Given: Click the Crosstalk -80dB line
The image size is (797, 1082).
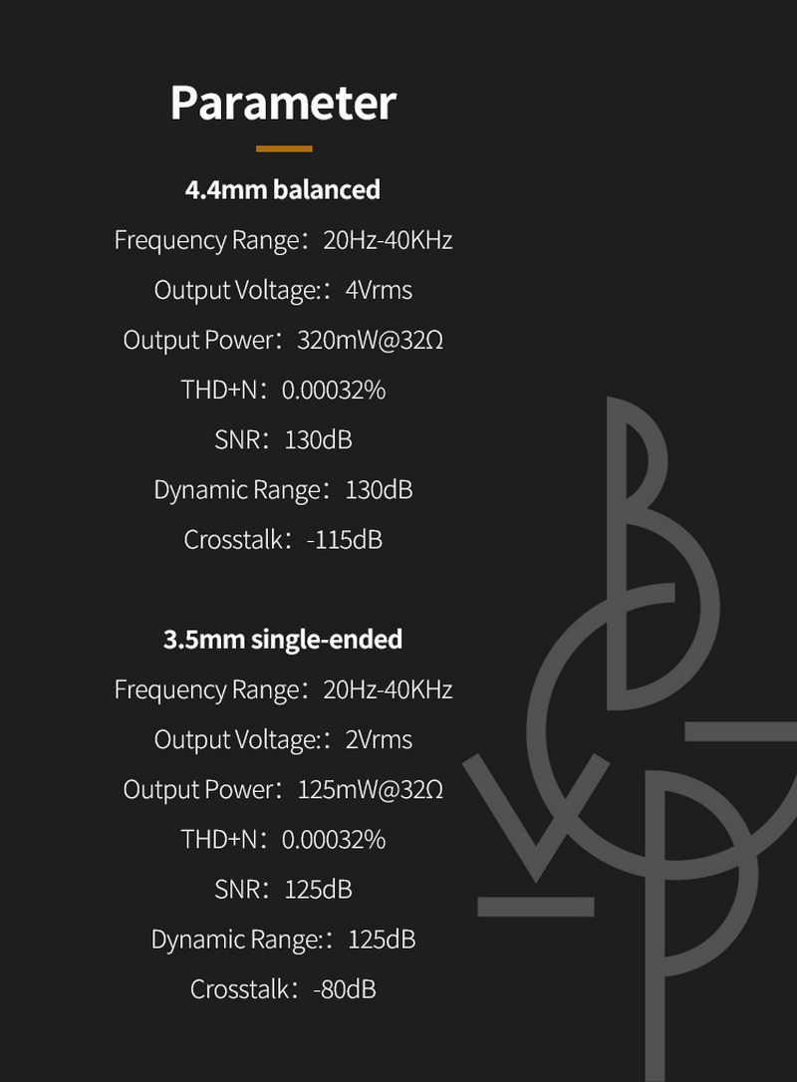Looking at the screenshot, I should tap(283, 989).
